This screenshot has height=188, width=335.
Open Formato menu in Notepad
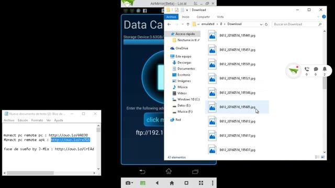37,120
